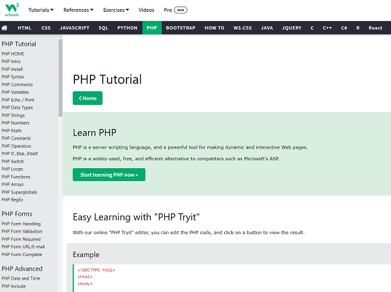Viewport: 391px width, 292px height.
Task: Open the HOW TO tab
Action: tap(214, 28)
